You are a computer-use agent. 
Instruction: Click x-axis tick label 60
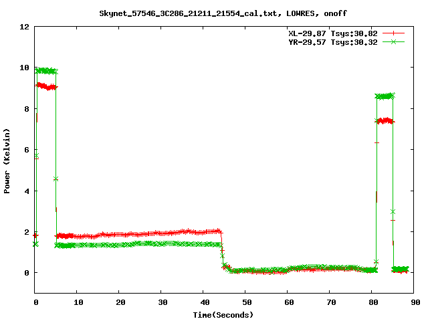289,302
